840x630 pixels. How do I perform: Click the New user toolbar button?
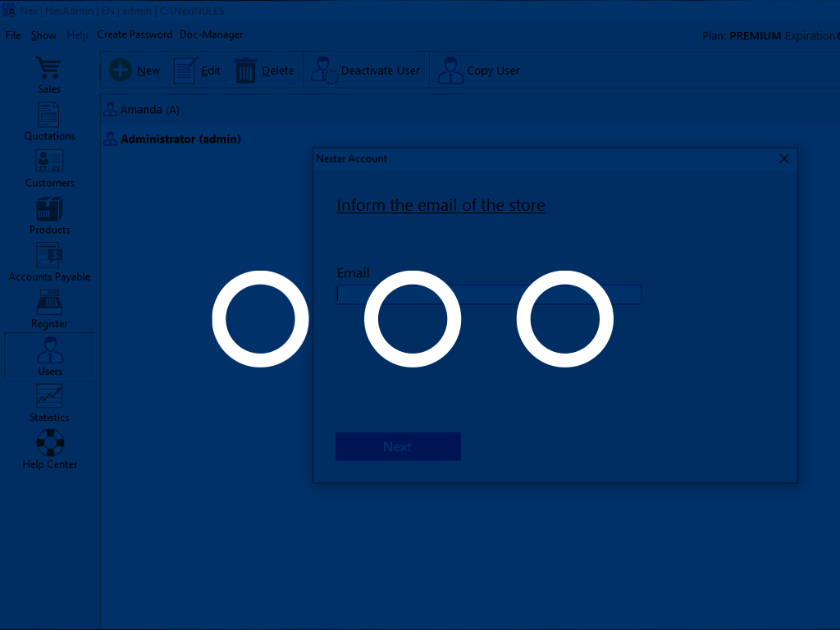click(x=135, y=71)
